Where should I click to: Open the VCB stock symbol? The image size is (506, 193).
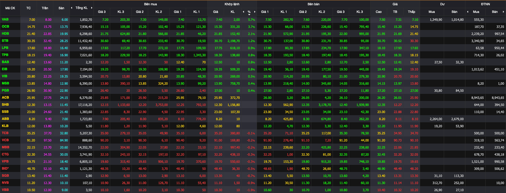coord(5,140)
